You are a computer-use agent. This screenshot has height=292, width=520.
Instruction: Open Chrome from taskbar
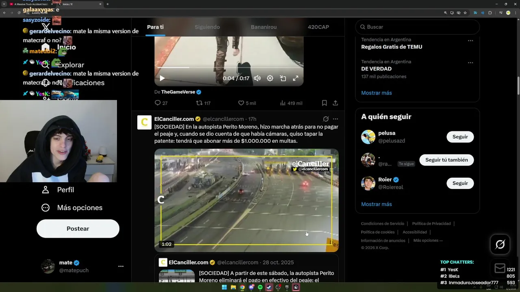[x=242, y=287]
